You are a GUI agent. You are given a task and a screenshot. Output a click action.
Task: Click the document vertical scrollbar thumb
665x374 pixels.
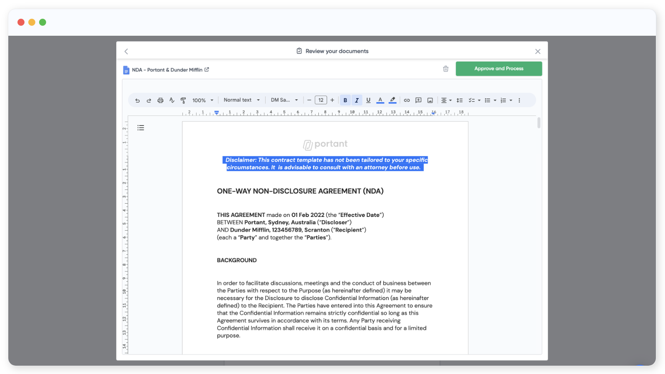point(539,123)
